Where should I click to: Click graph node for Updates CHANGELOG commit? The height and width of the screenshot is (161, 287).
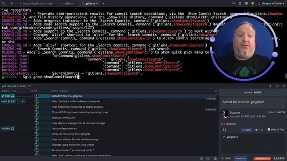(x=37, y=118)
